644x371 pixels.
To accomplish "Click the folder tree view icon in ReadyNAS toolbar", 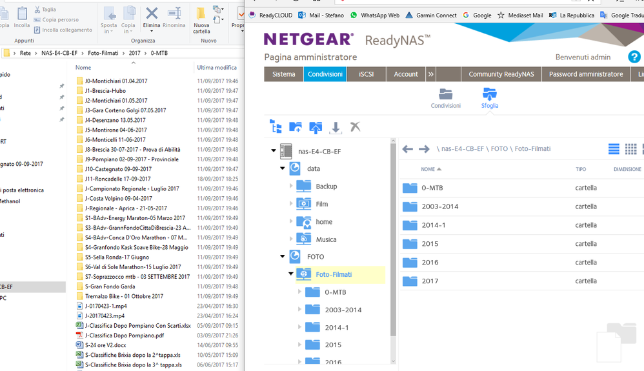I will [x=276, y=126].
